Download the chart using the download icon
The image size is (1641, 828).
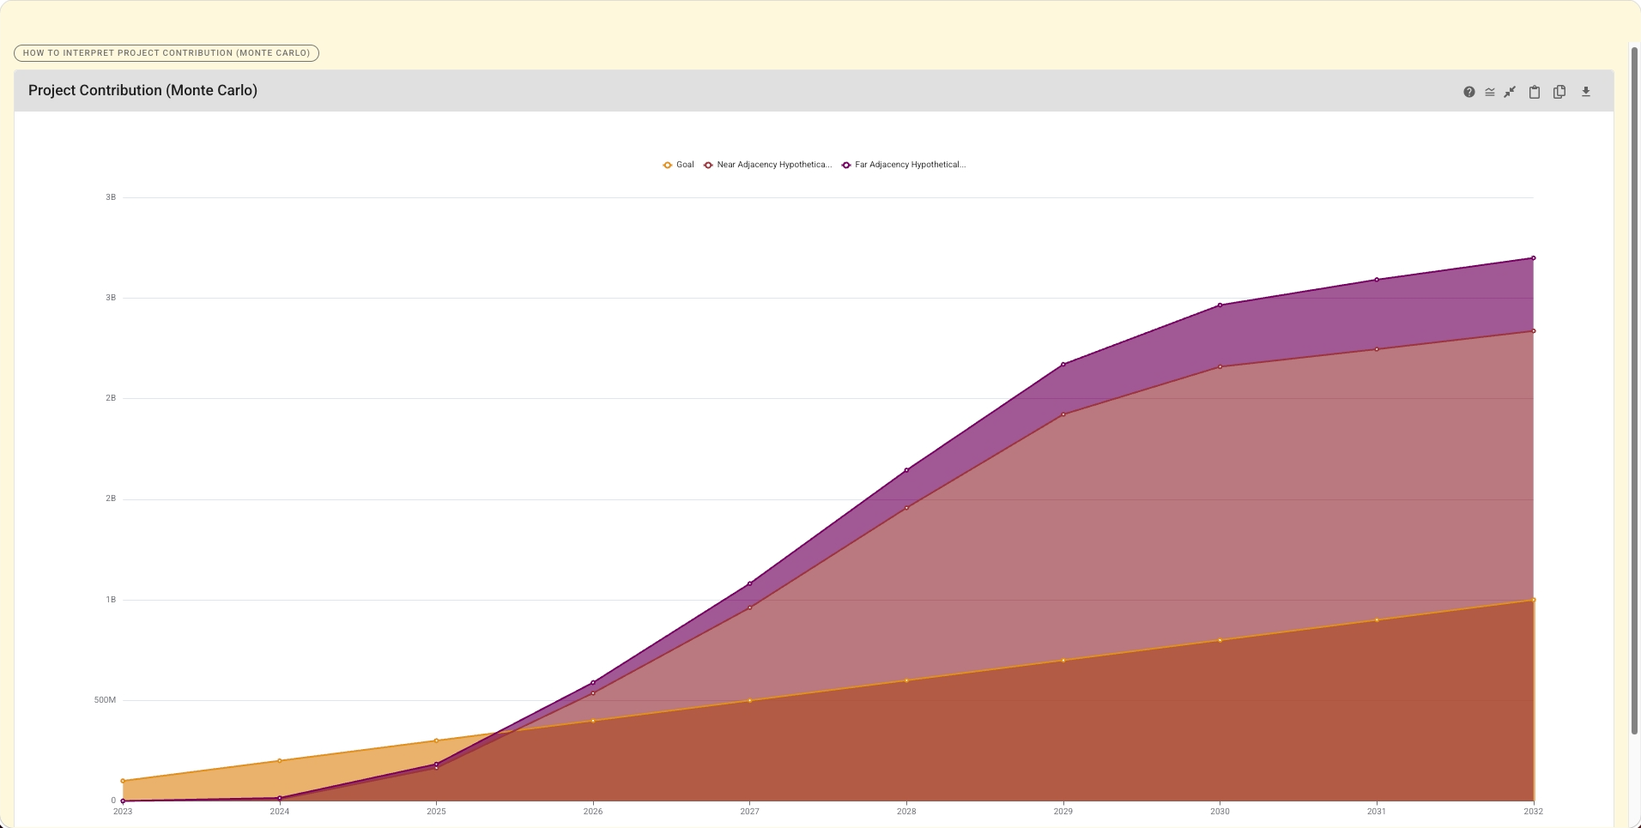point(1586,92)
